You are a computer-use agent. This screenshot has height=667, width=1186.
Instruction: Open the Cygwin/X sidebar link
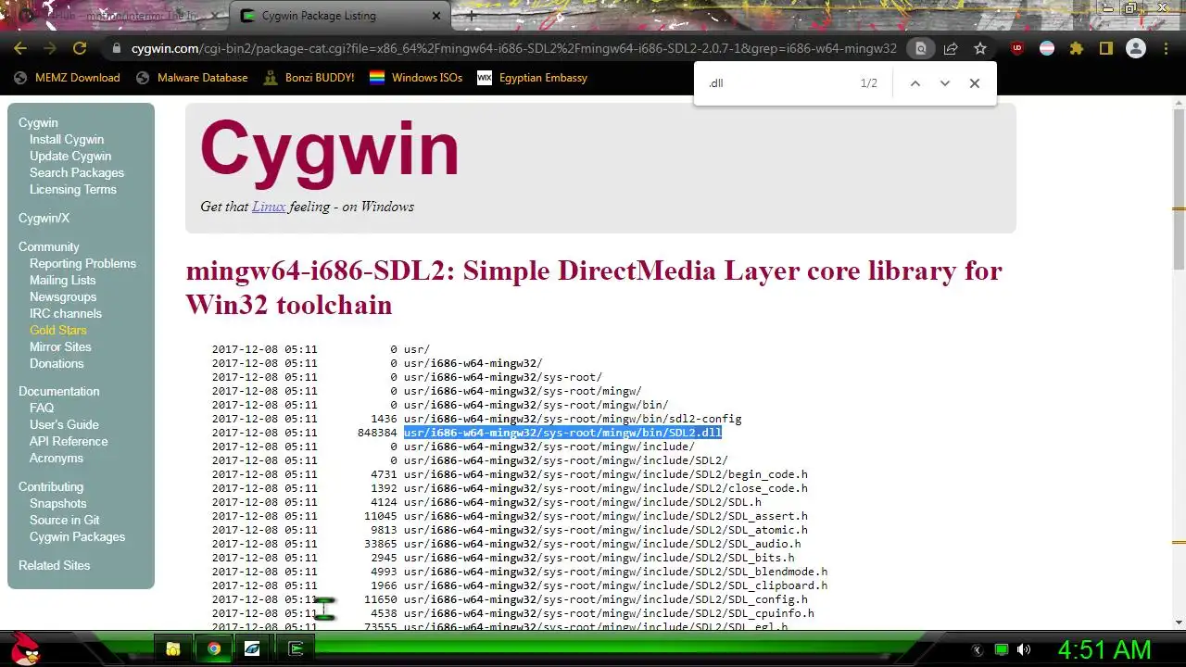click(44, 218)
